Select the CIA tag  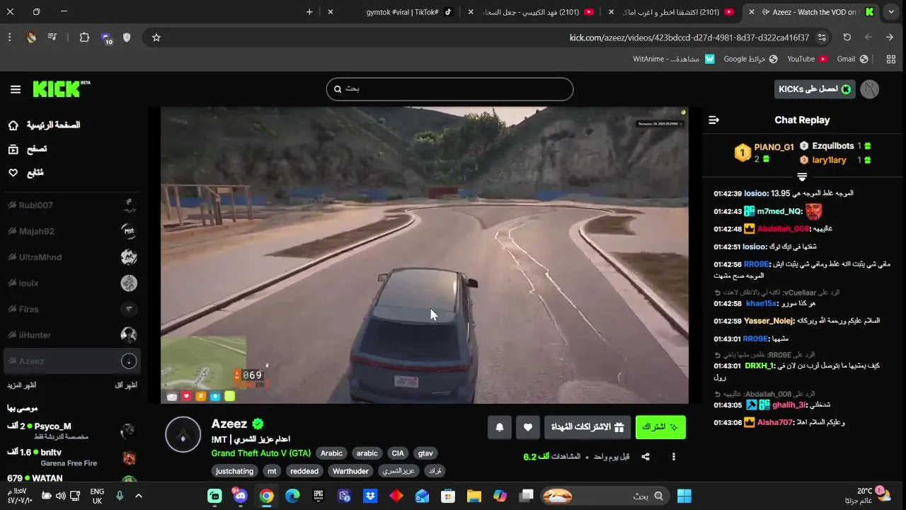pos(398,453)
